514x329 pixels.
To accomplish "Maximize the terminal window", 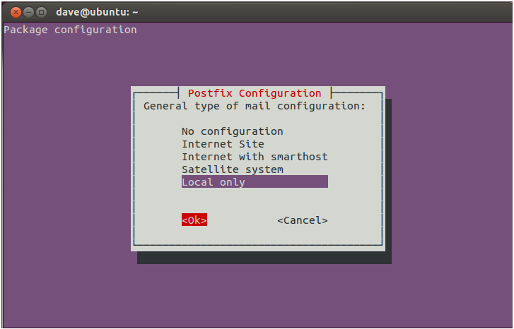I will [x=41, y=13].
